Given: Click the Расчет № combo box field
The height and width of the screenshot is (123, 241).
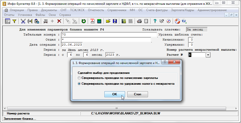Looking at the screenshot, I should [197, 55].
